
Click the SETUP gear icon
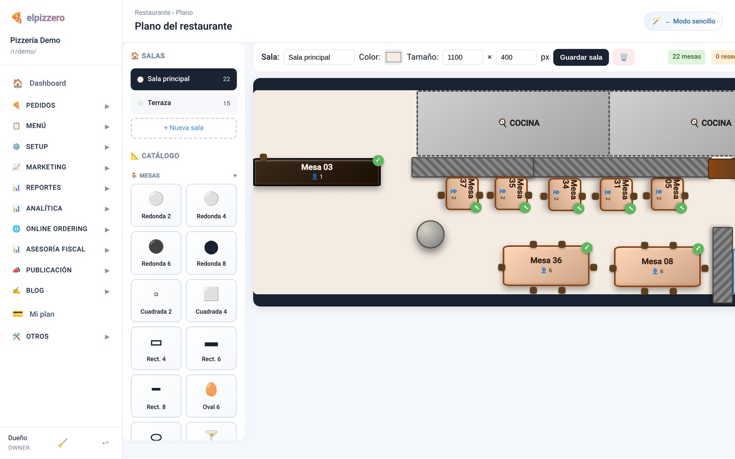pos(17,146)
